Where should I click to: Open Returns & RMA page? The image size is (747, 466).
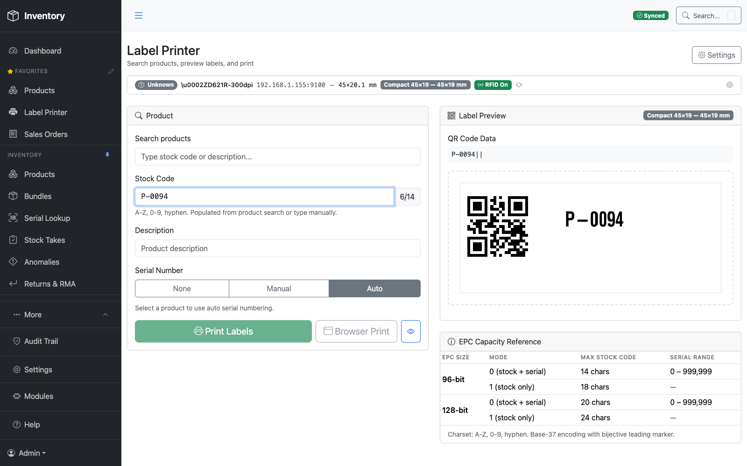point(61,284)
